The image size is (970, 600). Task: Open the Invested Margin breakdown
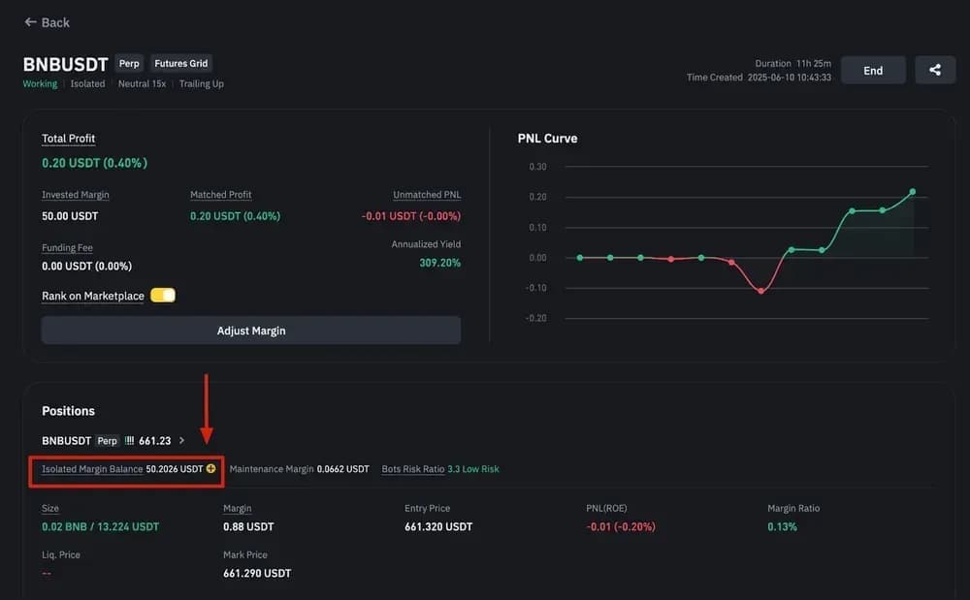click(x=75, y=194)
